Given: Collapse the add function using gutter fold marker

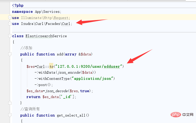Looking at the screenshot, I should coord(10,54).
